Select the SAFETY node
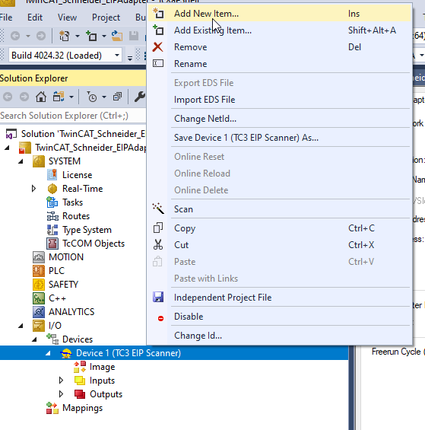This screenshot has width=425, height=430. pos(63,285)
